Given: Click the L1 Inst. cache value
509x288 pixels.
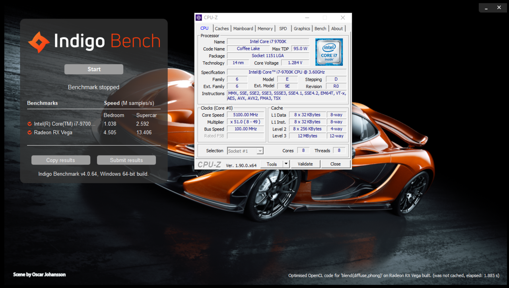Looking at the screenshot, I should click(307, 122).
